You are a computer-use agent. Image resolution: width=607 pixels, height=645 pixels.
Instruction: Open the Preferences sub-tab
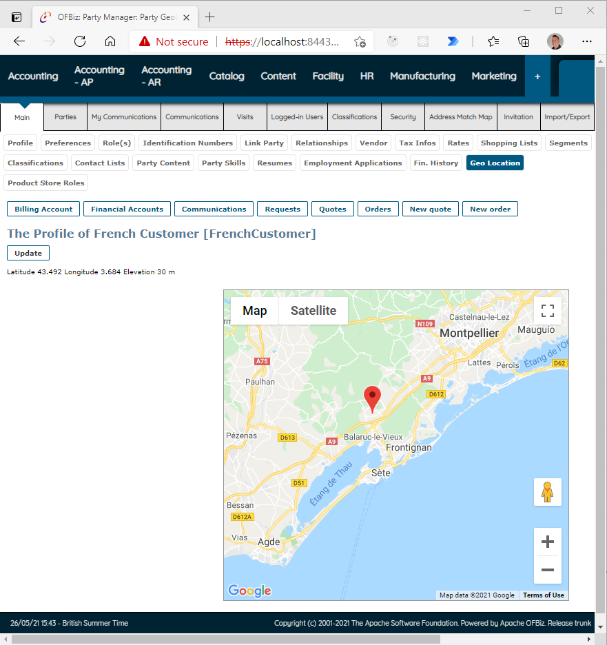[x=68, y=143]
